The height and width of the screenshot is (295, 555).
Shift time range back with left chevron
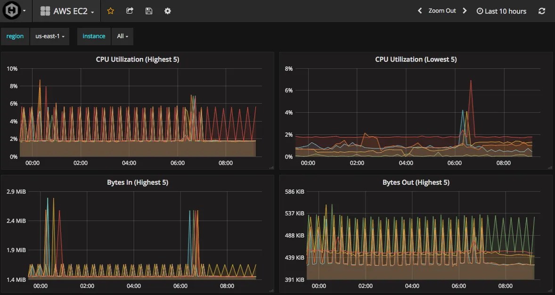(x=419, y=10)
